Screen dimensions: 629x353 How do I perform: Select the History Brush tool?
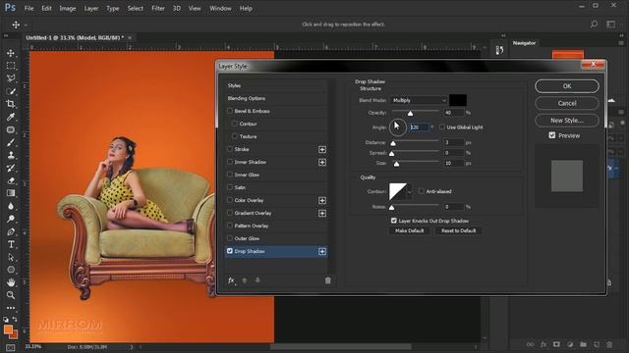click(x=11, y=168)
